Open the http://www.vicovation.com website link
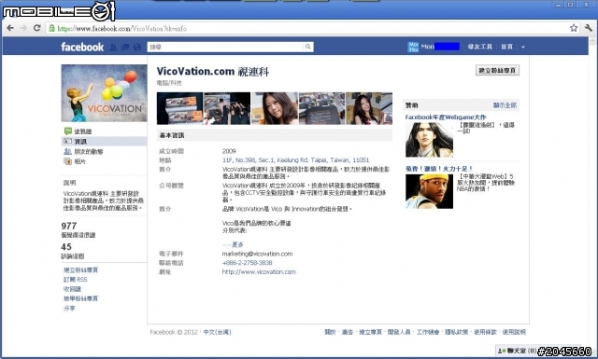Screen dimensions: 598x359 click(259, 272)
